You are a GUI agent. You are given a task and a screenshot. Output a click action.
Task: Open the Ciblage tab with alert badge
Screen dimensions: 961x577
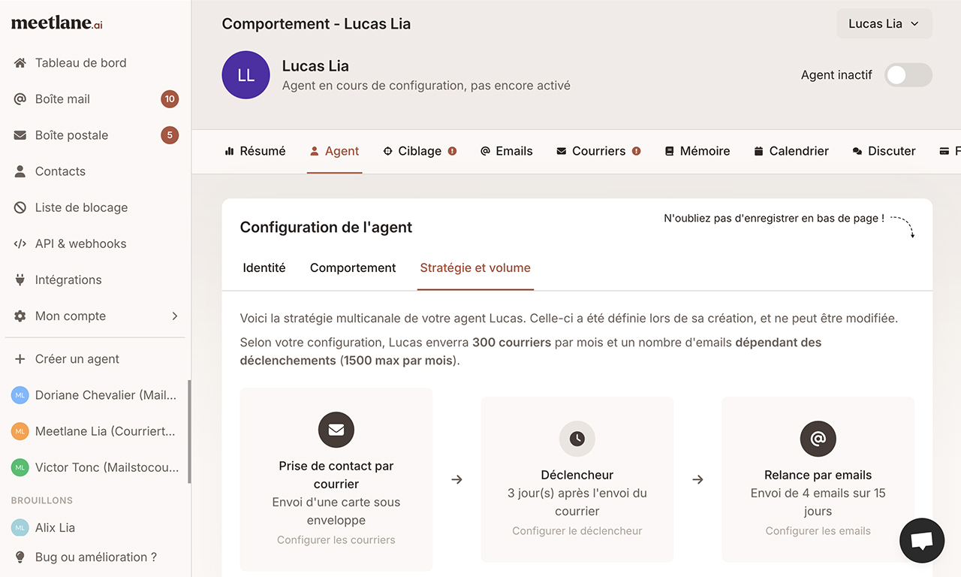tap(419, 150)
